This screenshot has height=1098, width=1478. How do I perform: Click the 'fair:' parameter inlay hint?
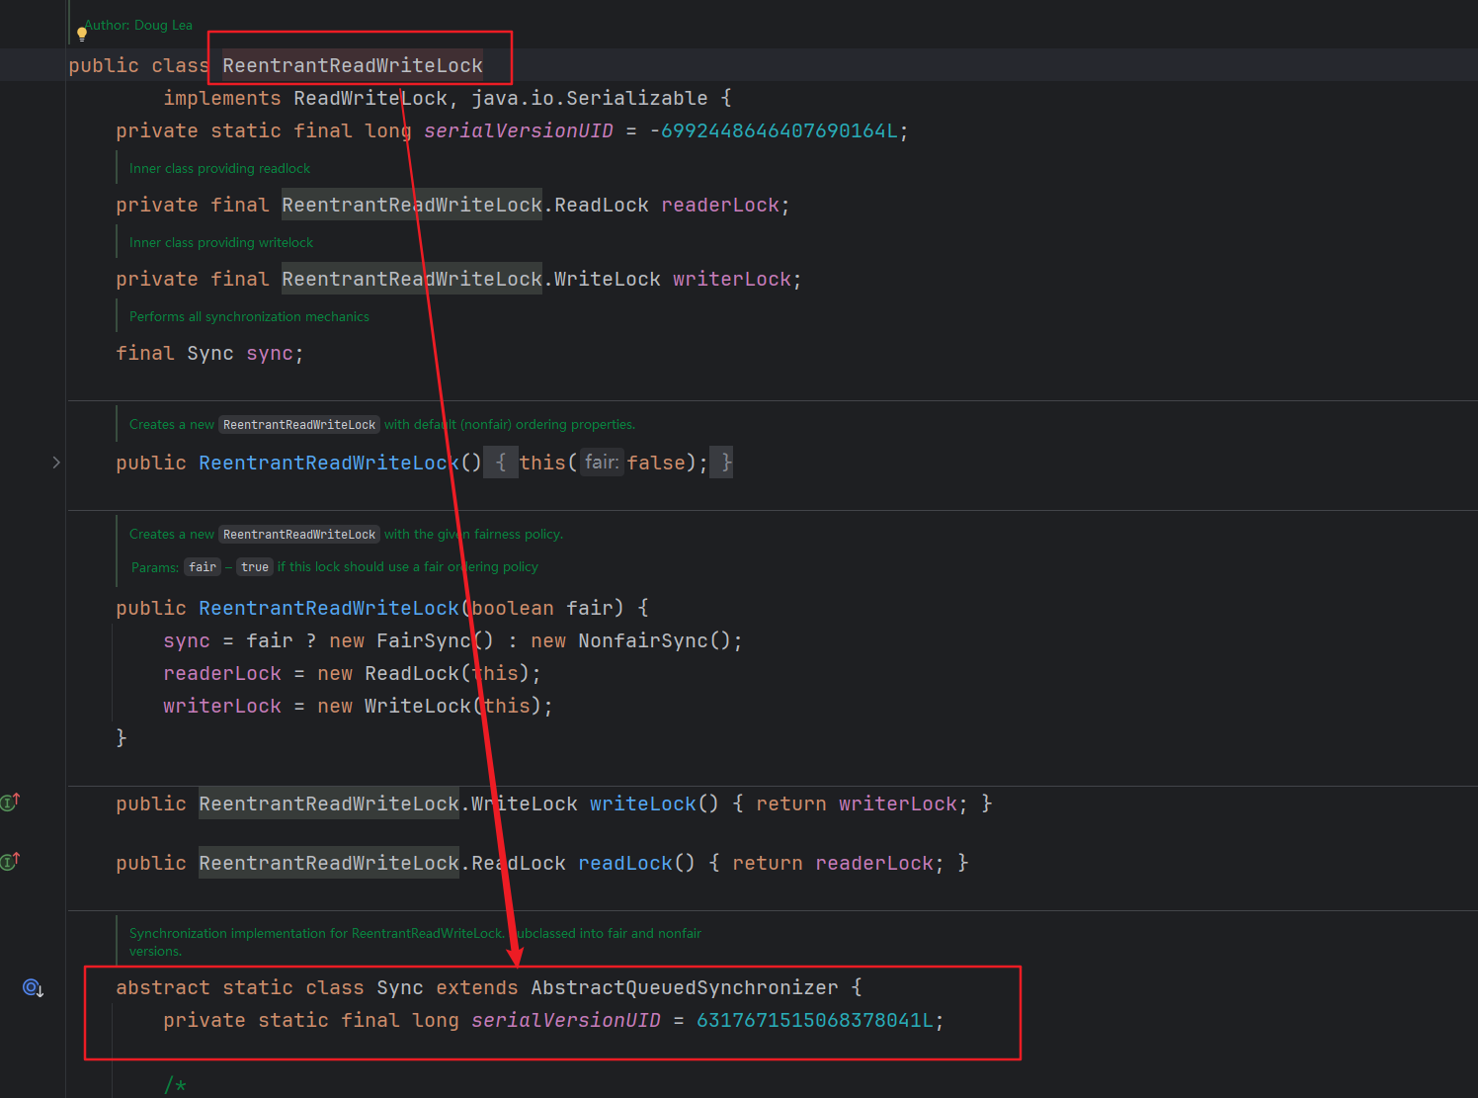click(x=602, y=463)
